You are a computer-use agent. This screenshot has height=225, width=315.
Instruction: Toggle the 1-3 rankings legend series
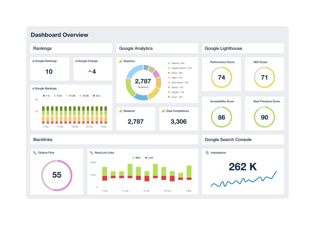[x=46, y=96]
